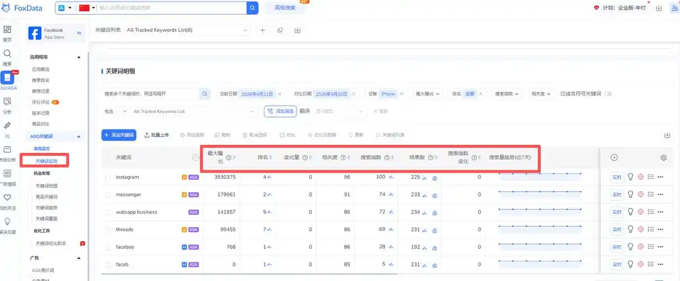Open the country flag selector in the top search bar
Viewport: 680px width, 281px height.
click(x=87, y=8)
